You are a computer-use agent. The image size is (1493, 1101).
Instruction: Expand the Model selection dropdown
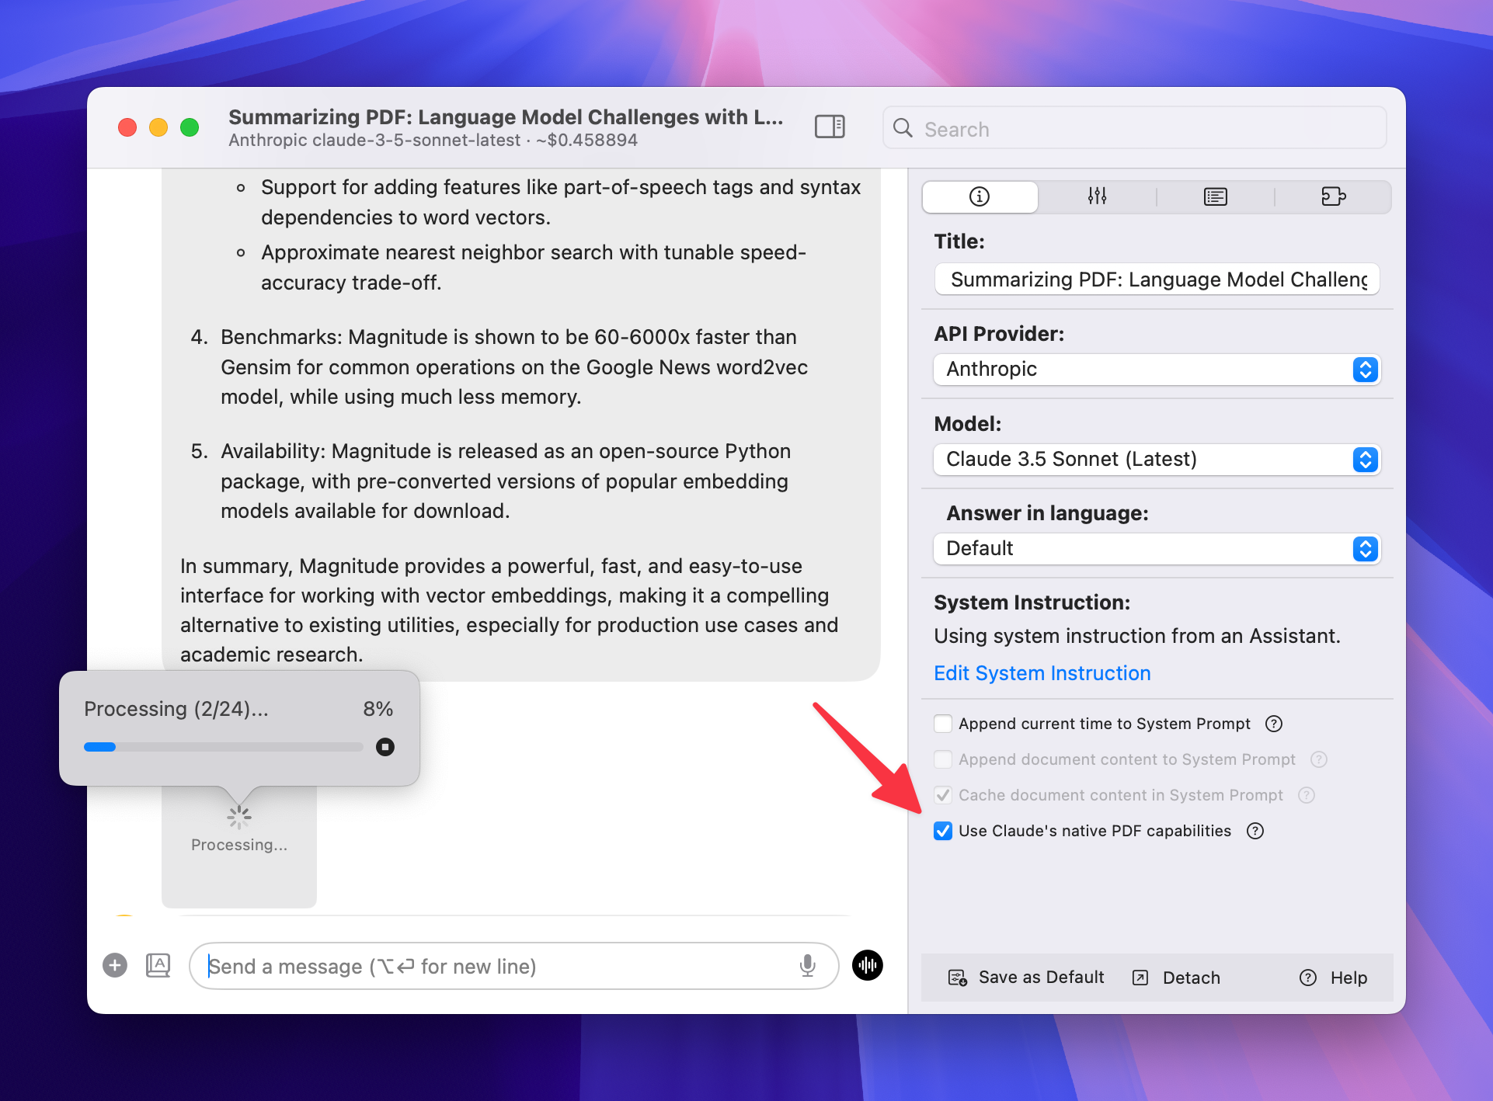click(x=1156, y=460)
